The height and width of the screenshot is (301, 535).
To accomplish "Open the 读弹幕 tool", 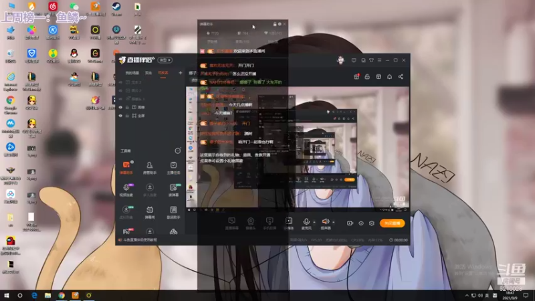I will [x=173, y=190].
